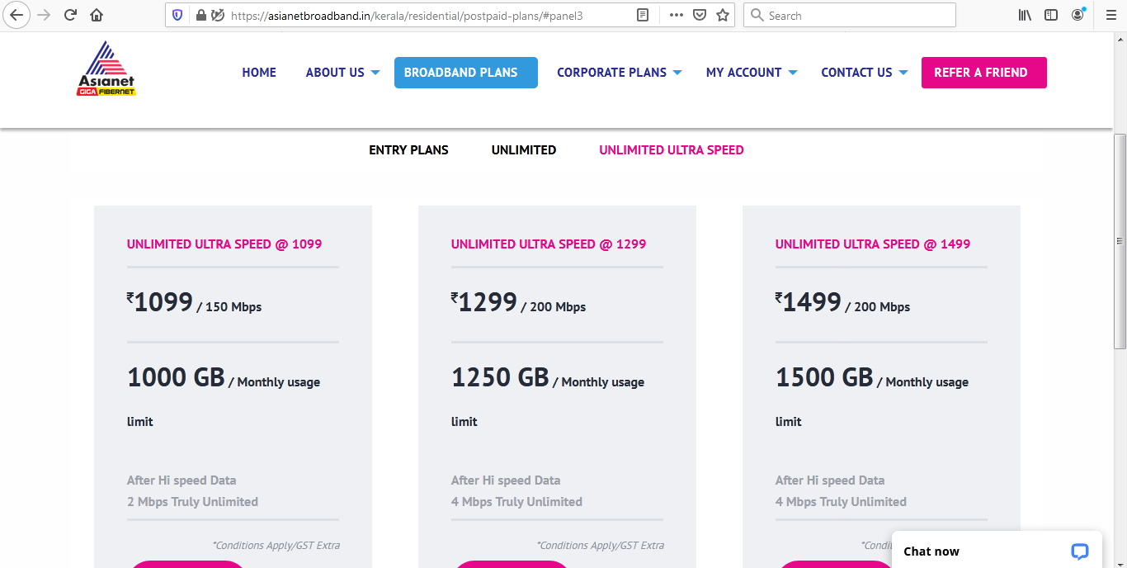Toggle reader view in address bar
Viewport: 1127px width, 568px height.
tap(644, 15)
